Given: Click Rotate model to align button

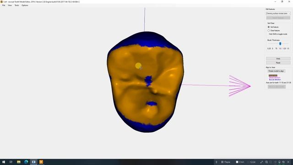Looking at the screenshot, I should (276, 71).
